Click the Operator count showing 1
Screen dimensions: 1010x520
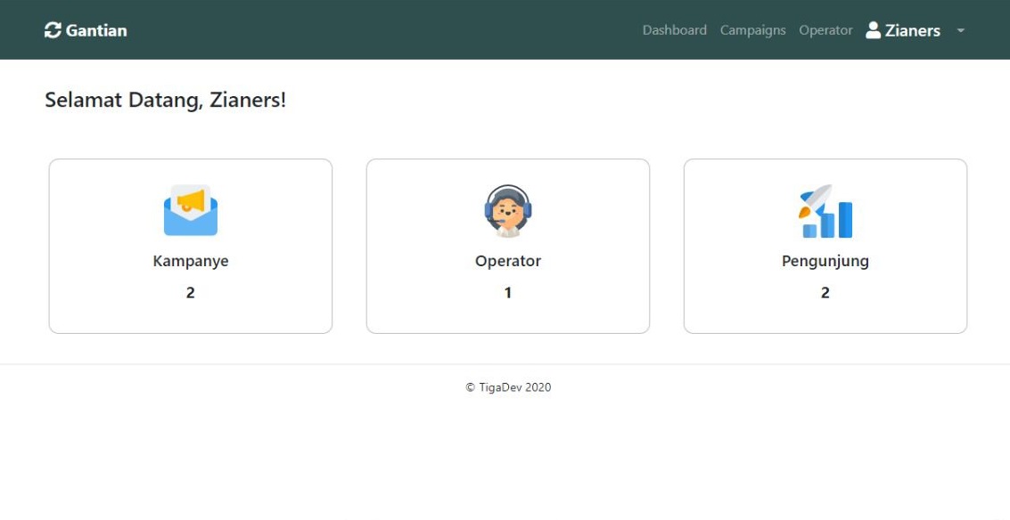click(x=508, y=292)
